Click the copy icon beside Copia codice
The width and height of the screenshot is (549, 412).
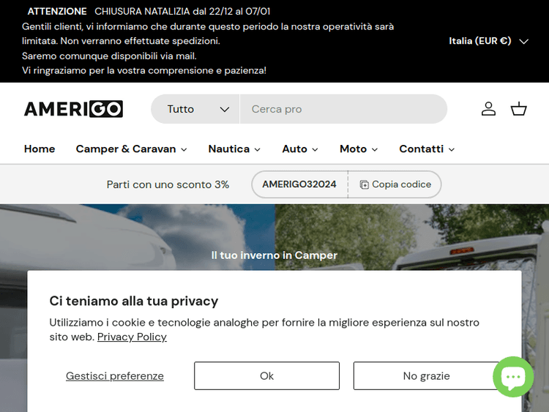click(364, 185)
